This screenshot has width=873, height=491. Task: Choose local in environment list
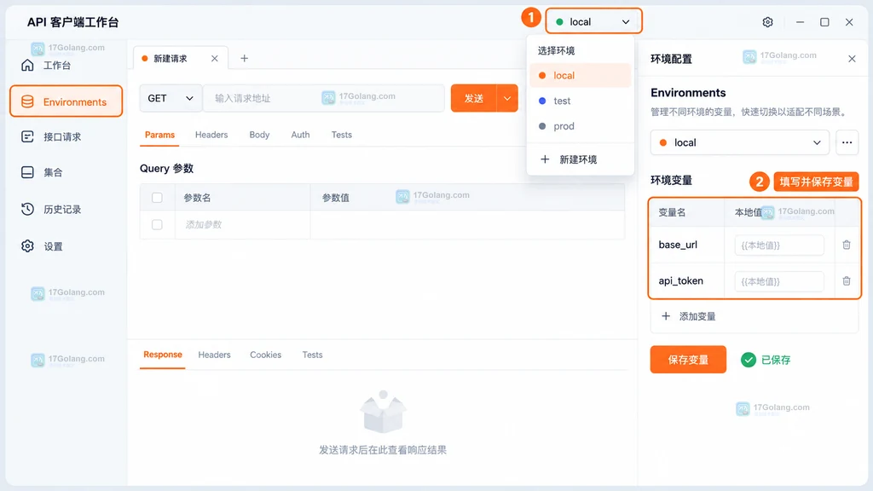coord(580,76)
